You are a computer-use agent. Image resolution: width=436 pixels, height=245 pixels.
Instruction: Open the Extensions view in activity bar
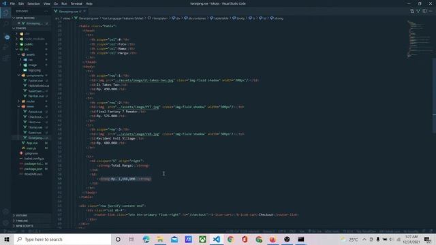[x=5, y=59]
